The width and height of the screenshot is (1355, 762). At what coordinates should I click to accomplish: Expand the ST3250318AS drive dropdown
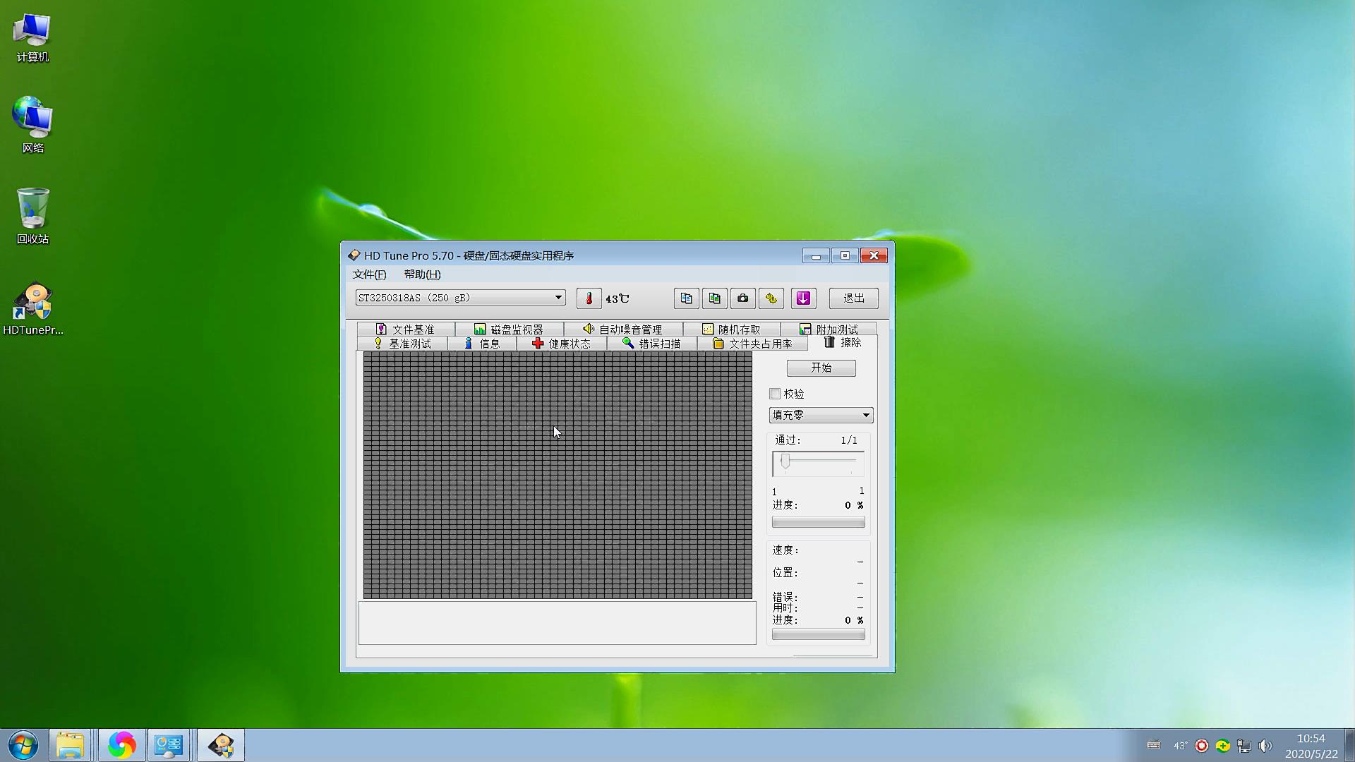click(x=558, y=298)
